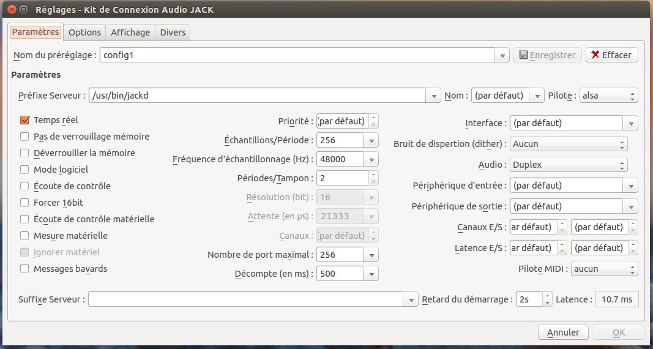The image size is (653, 349).
Task: Expand Échantillons/Période 256 dropdown
Action: (x=371, y=141)
